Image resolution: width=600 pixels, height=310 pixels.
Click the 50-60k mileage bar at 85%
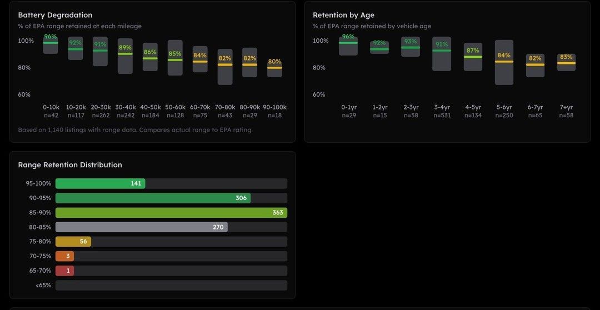point(175,58)
